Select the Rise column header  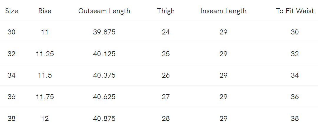pos(45,11)
